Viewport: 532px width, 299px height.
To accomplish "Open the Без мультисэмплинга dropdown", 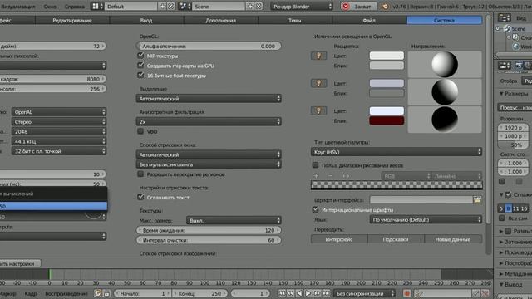I will pyautogui.click(x=209, y=164).
